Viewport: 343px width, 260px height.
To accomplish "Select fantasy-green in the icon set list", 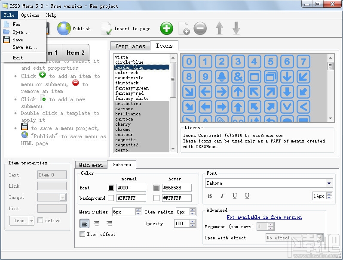I will point(141,88).
